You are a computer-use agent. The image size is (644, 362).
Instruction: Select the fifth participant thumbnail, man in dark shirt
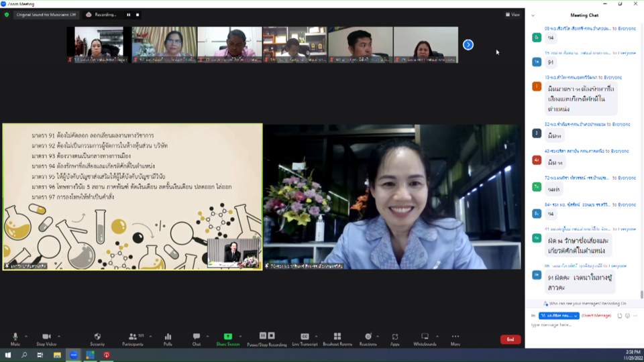coord(360,44)
